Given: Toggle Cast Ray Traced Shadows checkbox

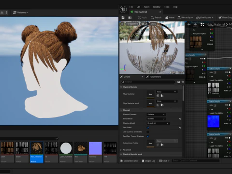Looking at the screenshot, I should tap(148, 136).
